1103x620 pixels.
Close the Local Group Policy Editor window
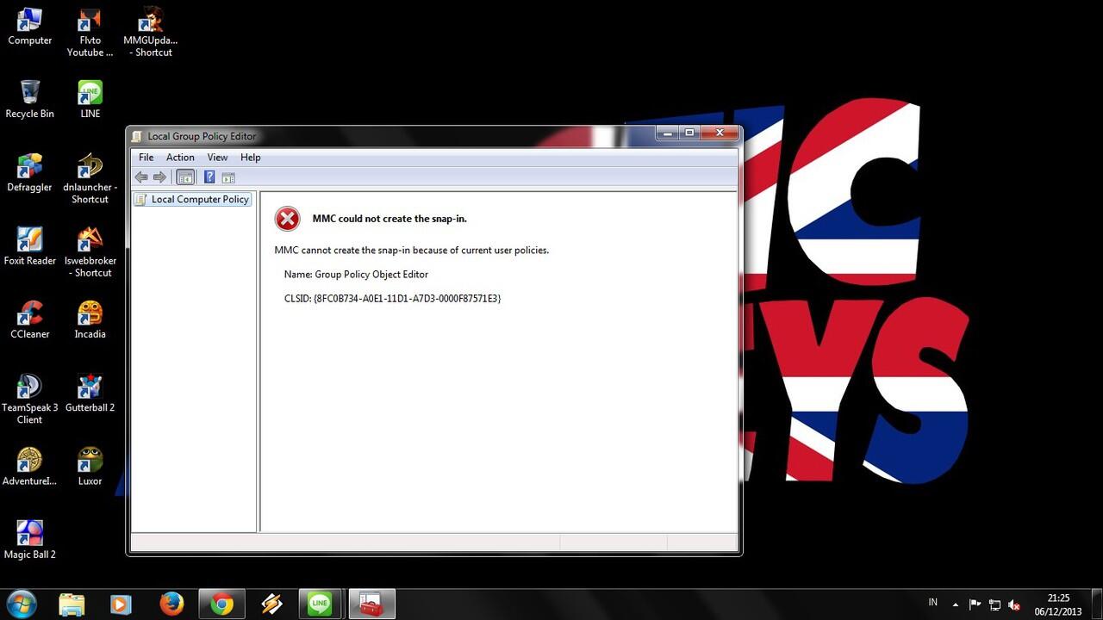point(720,133)
